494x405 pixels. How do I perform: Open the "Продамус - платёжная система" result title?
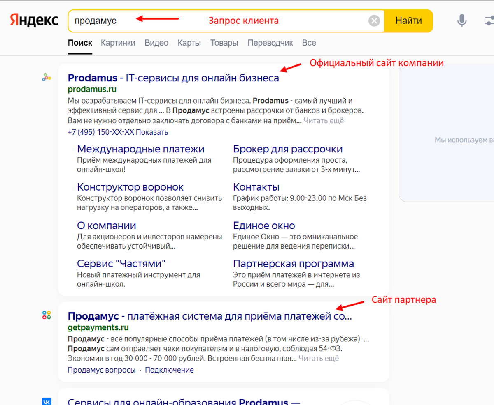pos(210,316)
